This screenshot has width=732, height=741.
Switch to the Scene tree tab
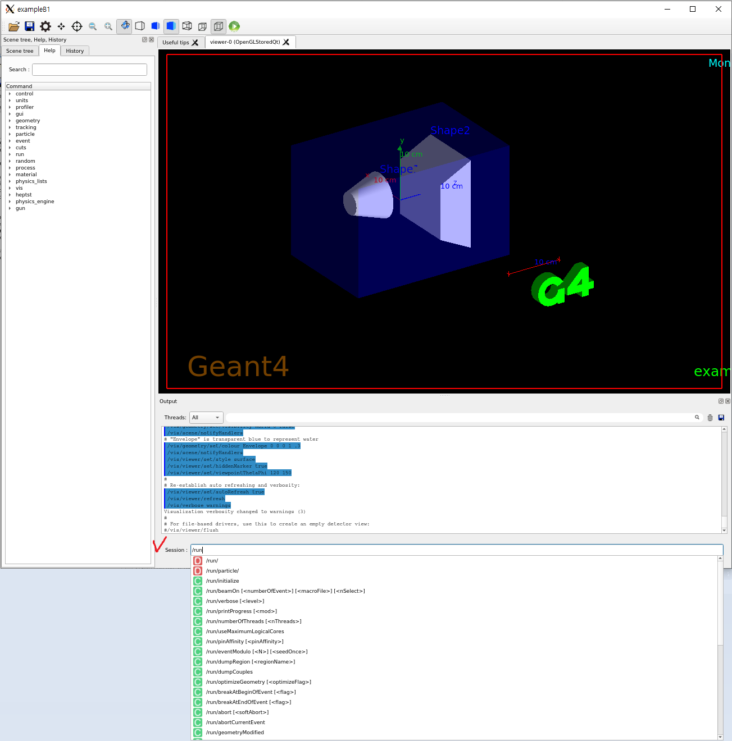coord(20,51)
